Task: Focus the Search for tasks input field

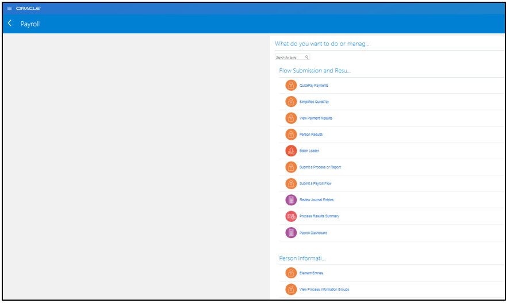Action: [292, 57]
